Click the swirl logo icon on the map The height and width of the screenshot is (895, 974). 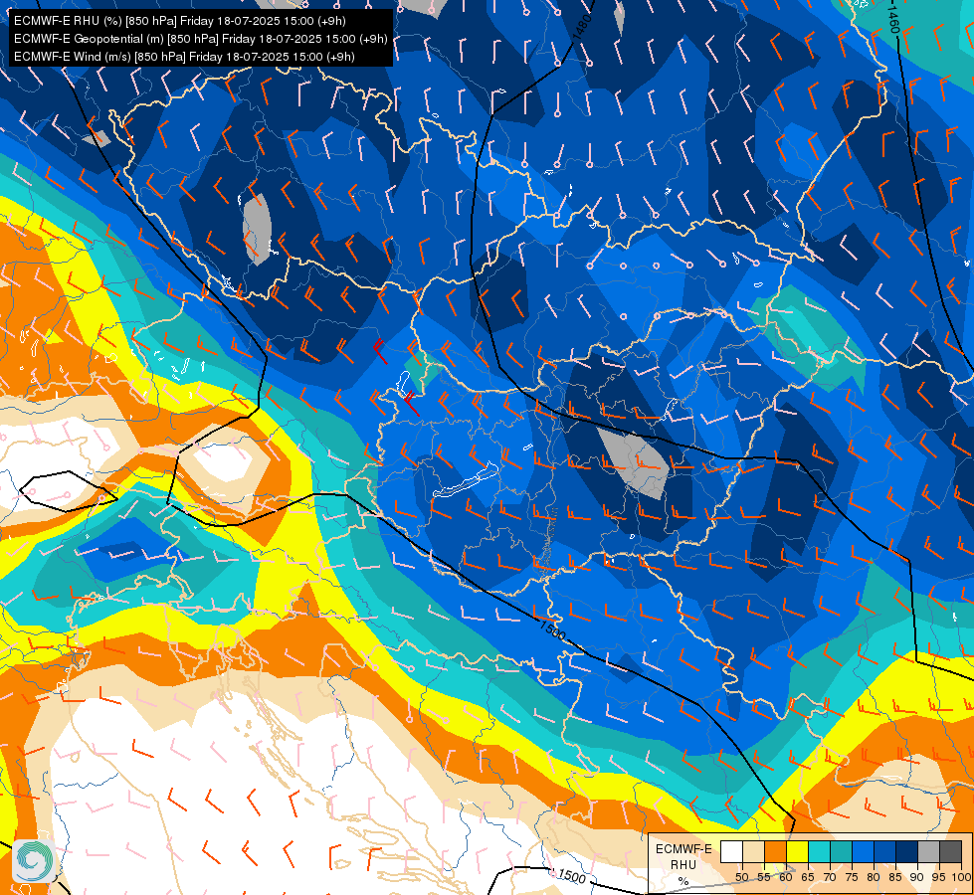[x=33, y=859]
